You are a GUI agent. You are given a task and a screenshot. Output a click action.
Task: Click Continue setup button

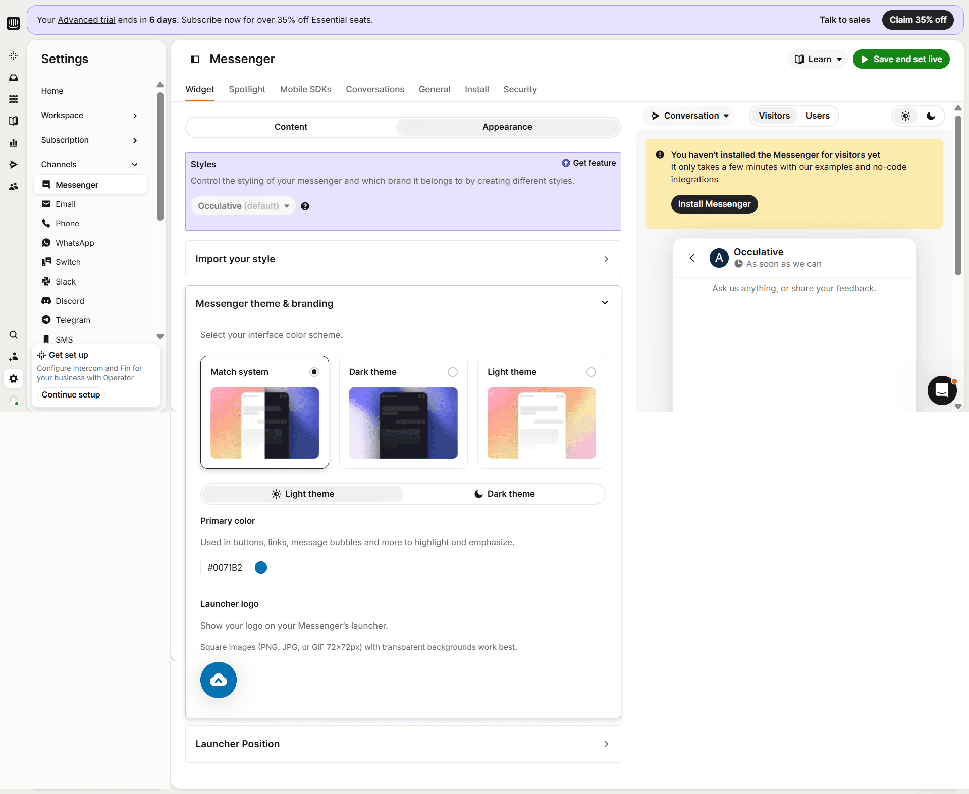click(x=71, y=394)
